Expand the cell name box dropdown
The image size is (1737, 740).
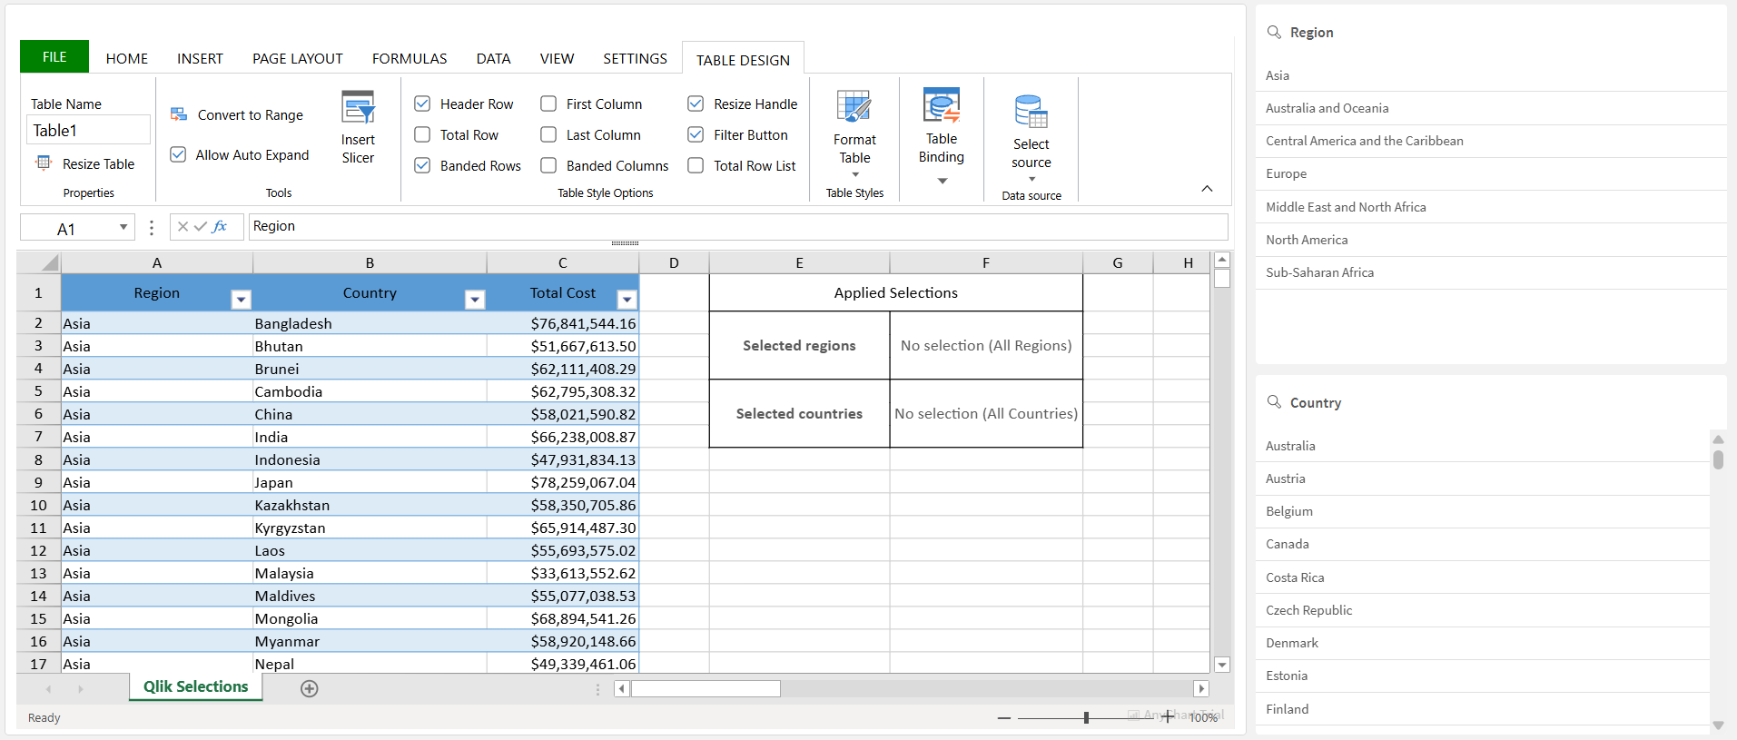(x=123, y=227)
